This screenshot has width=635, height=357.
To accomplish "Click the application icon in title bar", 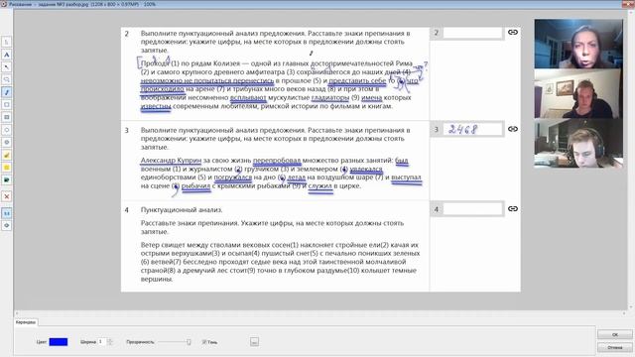I will [x=4, y=4].
